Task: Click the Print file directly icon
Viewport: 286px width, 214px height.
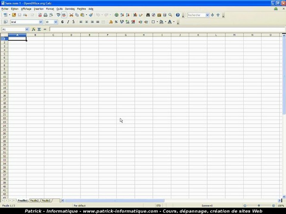Action: click(x=45, y=15)
